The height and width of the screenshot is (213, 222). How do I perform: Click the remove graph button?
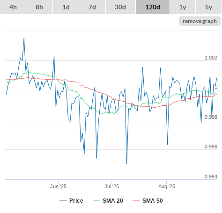200,21
